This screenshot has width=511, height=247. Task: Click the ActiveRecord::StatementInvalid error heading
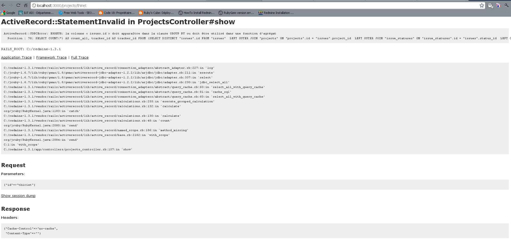(x=118, y=22)
